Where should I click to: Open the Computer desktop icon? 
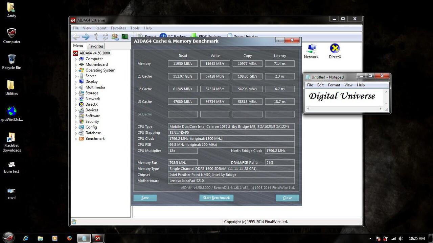click(12, 36)
